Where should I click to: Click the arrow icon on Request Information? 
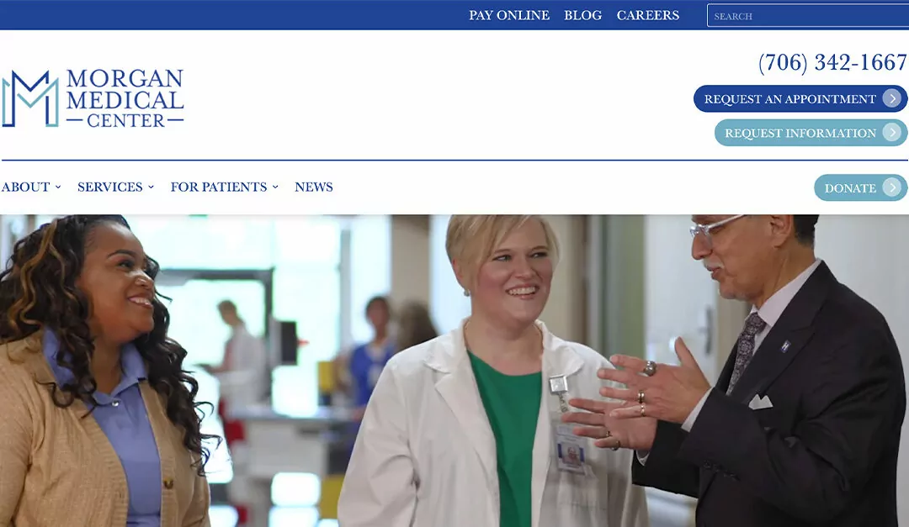pyautogui.click(x=893, y=133)
